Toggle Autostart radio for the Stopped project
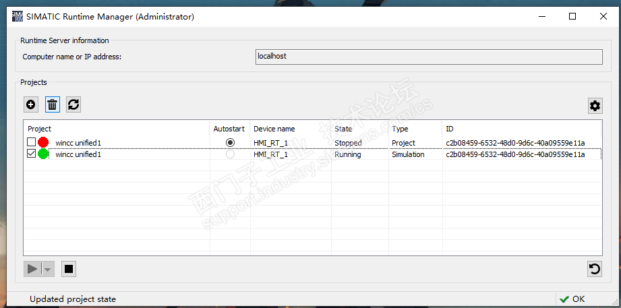Screen dimensions: 621x308 230,142
